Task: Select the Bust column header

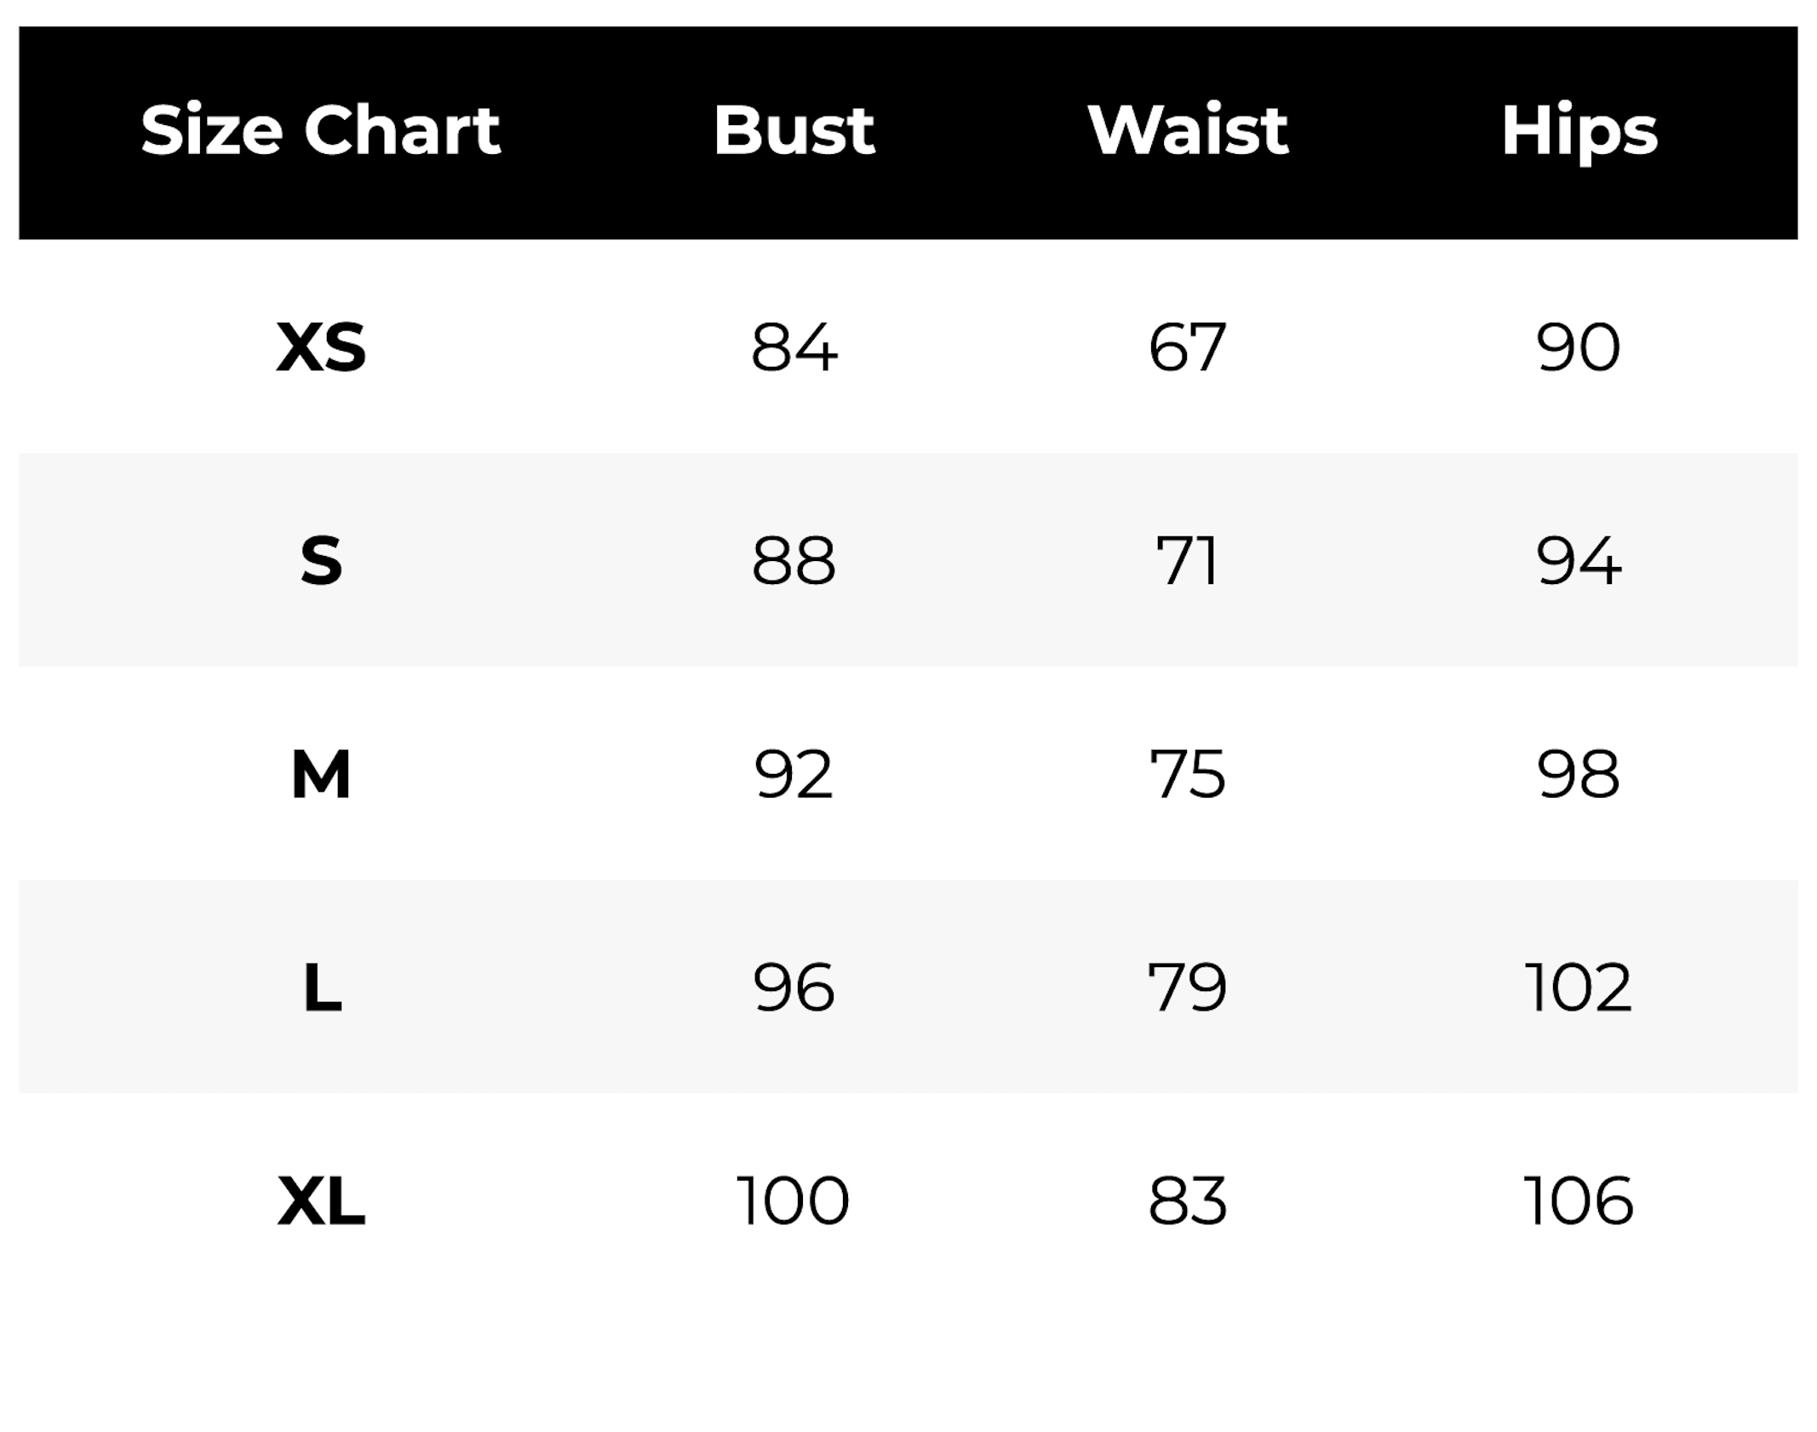Action: pos(794,131)
